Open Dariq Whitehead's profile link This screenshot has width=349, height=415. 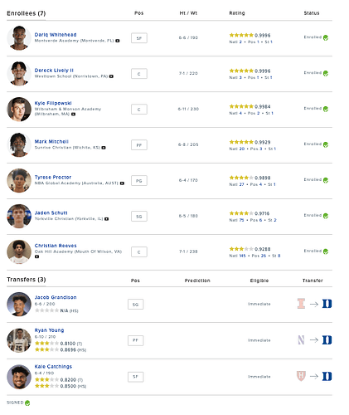point(56,35)
